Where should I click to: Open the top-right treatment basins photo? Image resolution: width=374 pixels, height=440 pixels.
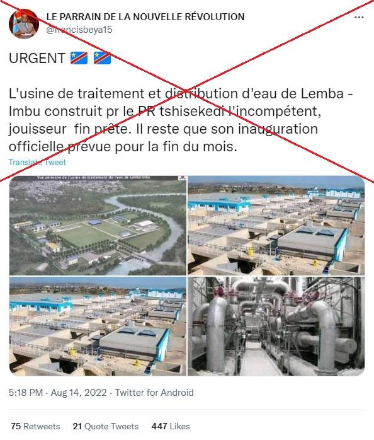tap(276, 225)
